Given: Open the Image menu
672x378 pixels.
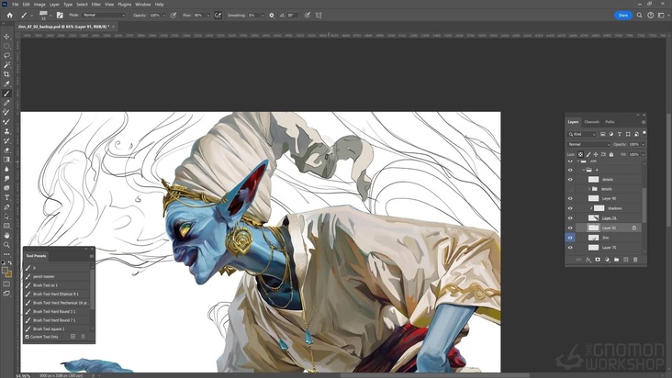Looking at the screenshot, I should click(39, 5).
